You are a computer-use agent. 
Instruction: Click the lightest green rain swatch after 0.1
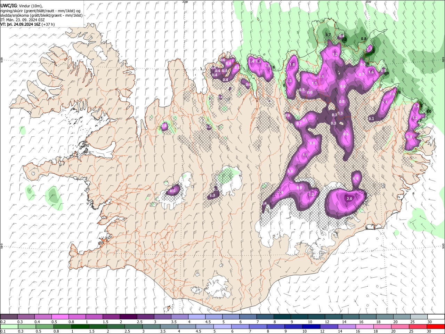pyautogui.click(x=9, y=326)
